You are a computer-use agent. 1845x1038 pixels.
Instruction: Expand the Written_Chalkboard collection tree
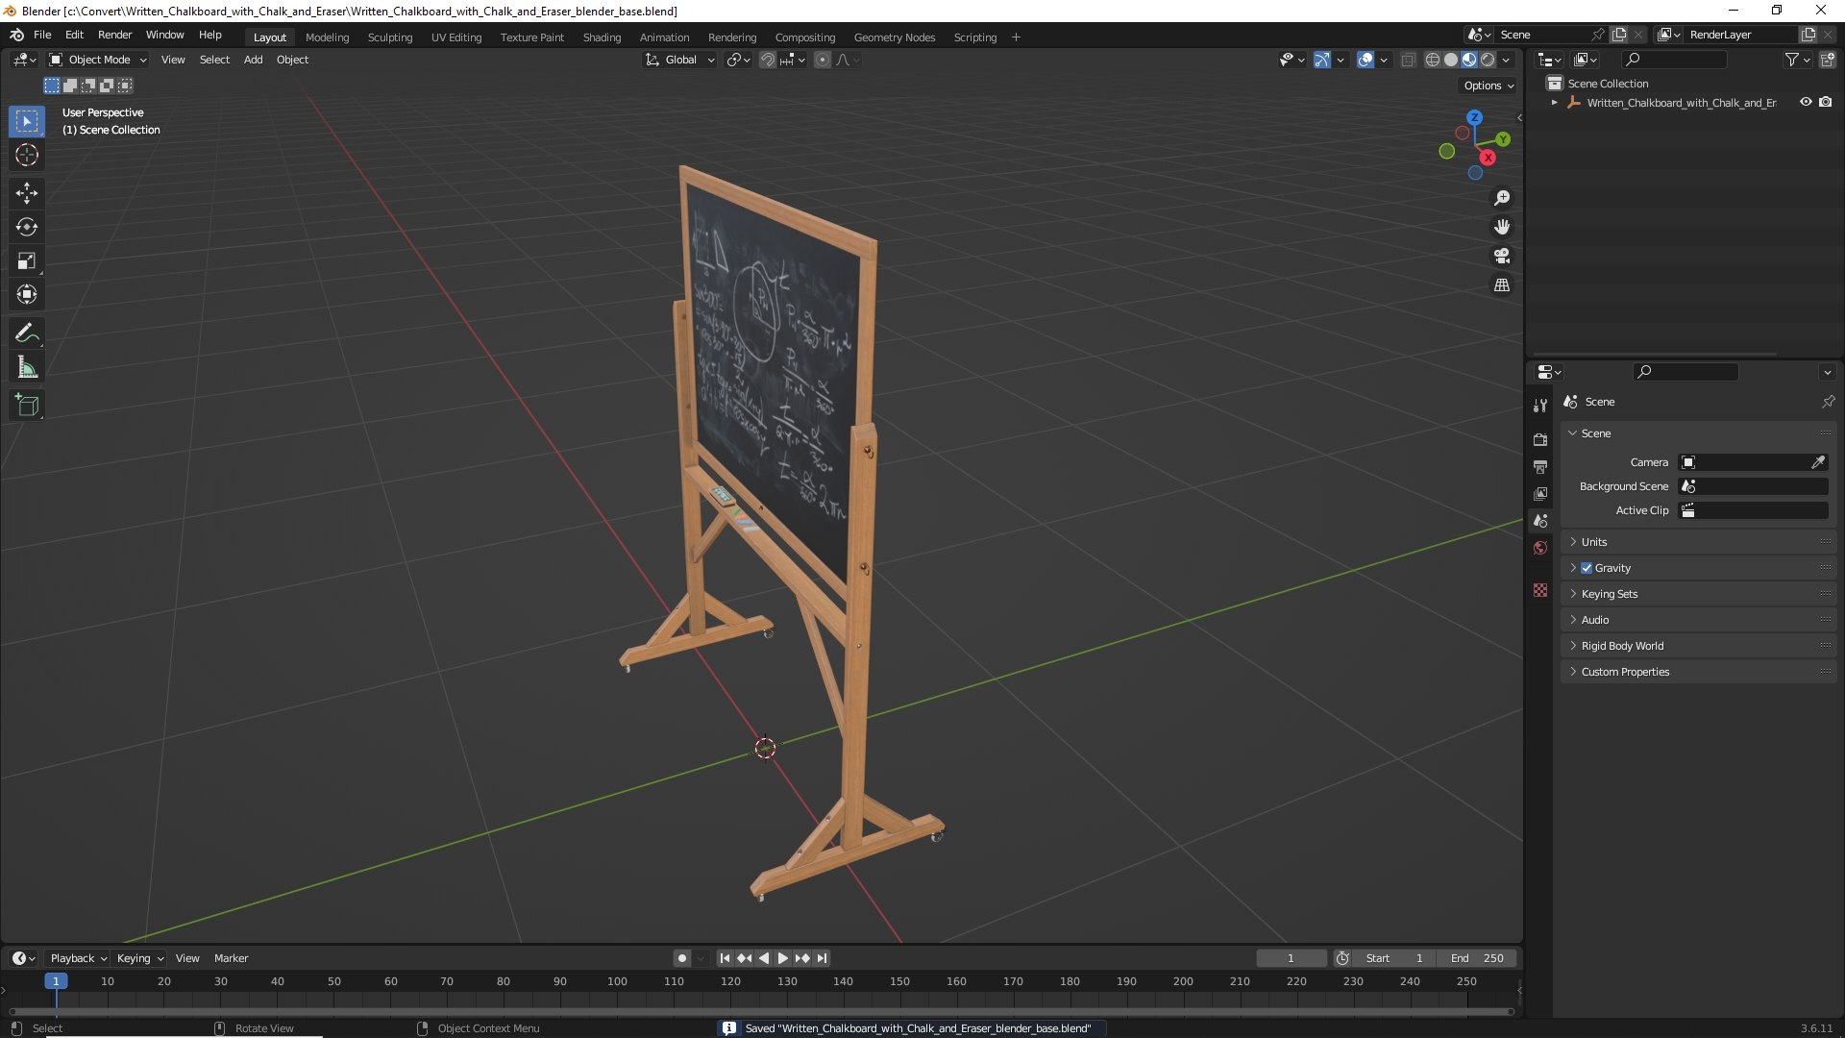click(x=1554, y=103)
